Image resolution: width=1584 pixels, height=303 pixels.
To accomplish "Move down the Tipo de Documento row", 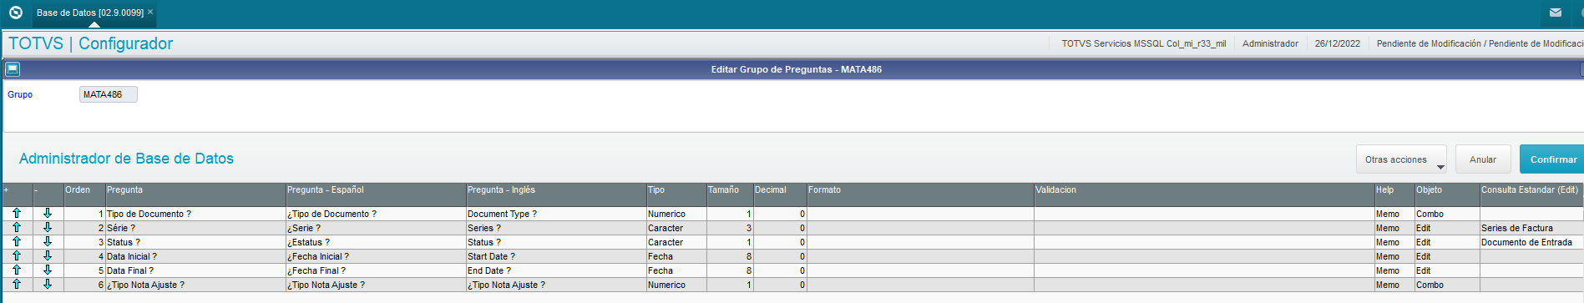I will pyautogui.click(x=48, y=214).
